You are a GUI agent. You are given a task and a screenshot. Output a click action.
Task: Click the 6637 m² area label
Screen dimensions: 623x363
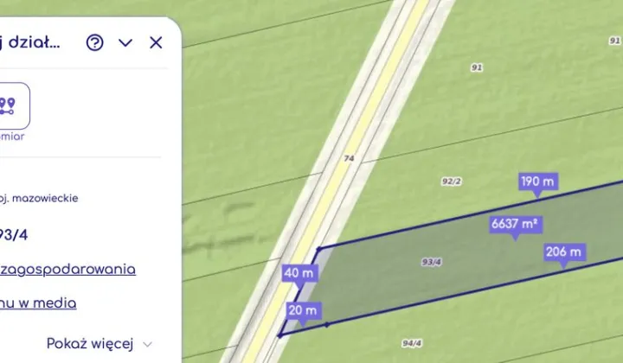[x=516, y=224]
